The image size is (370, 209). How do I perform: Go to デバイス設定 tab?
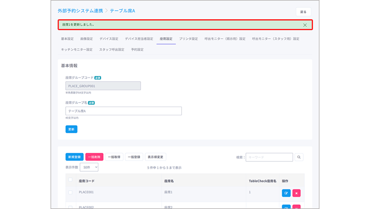pyautogui.click(x=109, y=39)
